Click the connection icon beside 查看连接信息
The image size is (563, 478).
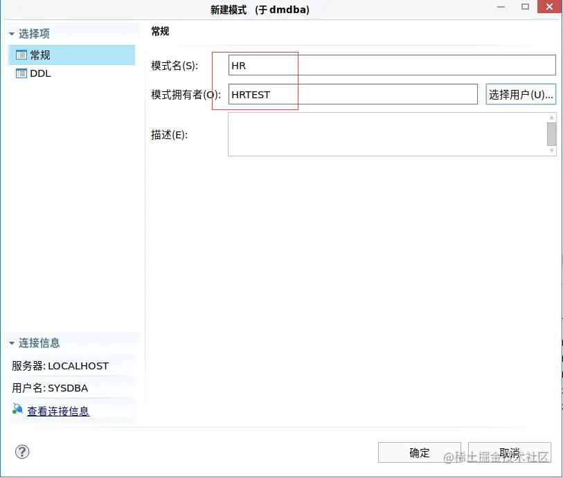[x=17, y=409]
